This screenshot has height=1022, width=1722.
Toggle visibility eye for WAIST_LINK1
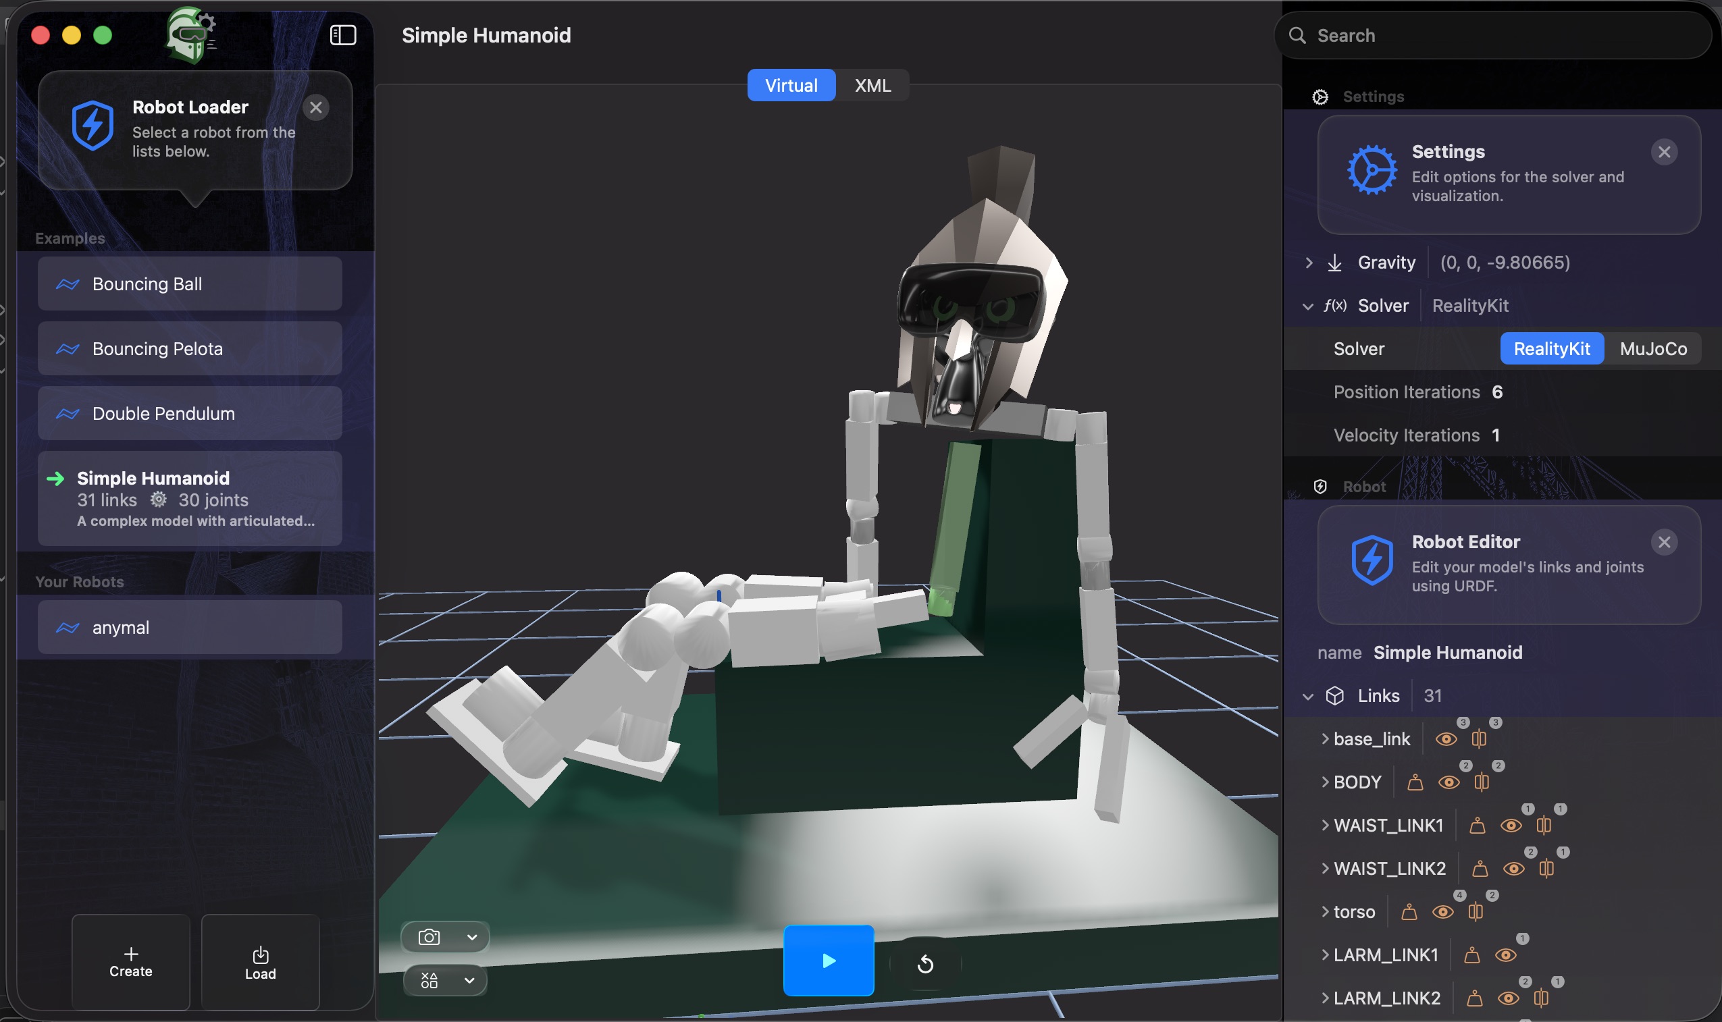click(x=1511, y=826)
